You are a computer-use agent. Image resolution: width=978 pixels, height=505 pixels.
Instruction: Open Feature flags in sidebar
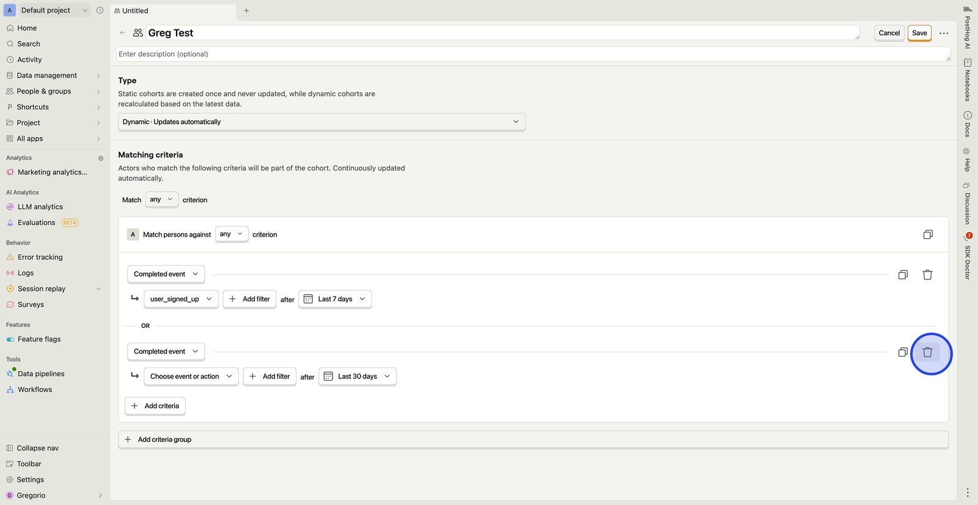click(39, 339)
